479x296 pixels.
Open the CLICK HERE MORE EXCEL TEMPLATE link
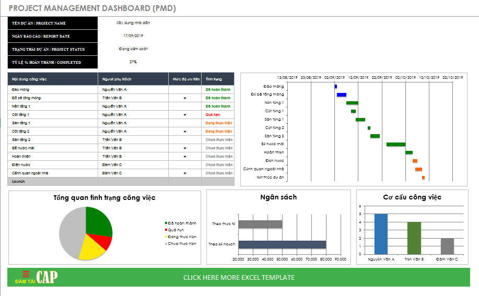pos(239,277)
